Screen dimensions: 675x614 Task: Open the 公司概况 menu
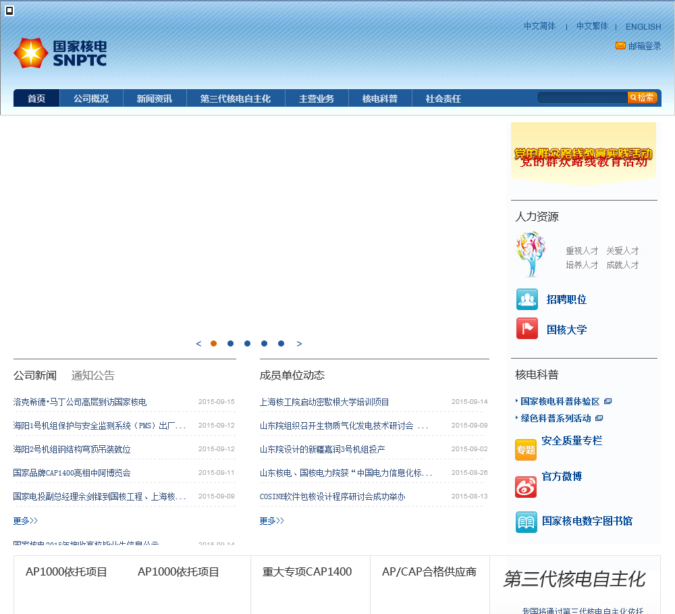point(91,98)
